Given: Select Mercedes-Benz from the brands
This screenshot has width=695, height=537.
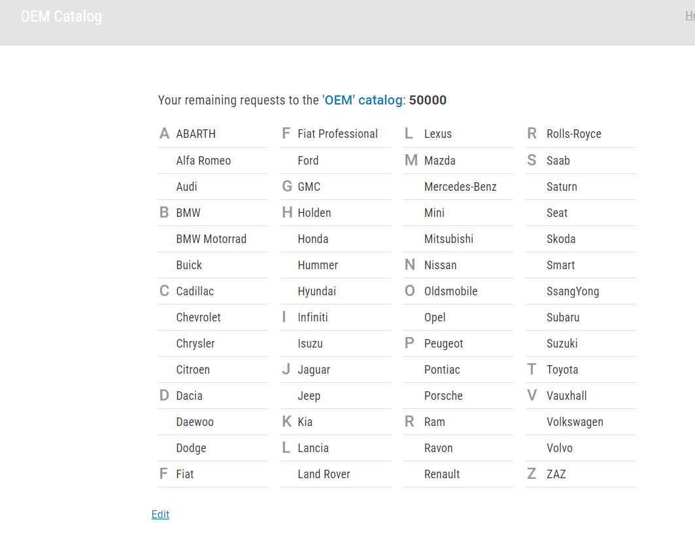Looking at the screenshot, I should pos(460,187).
